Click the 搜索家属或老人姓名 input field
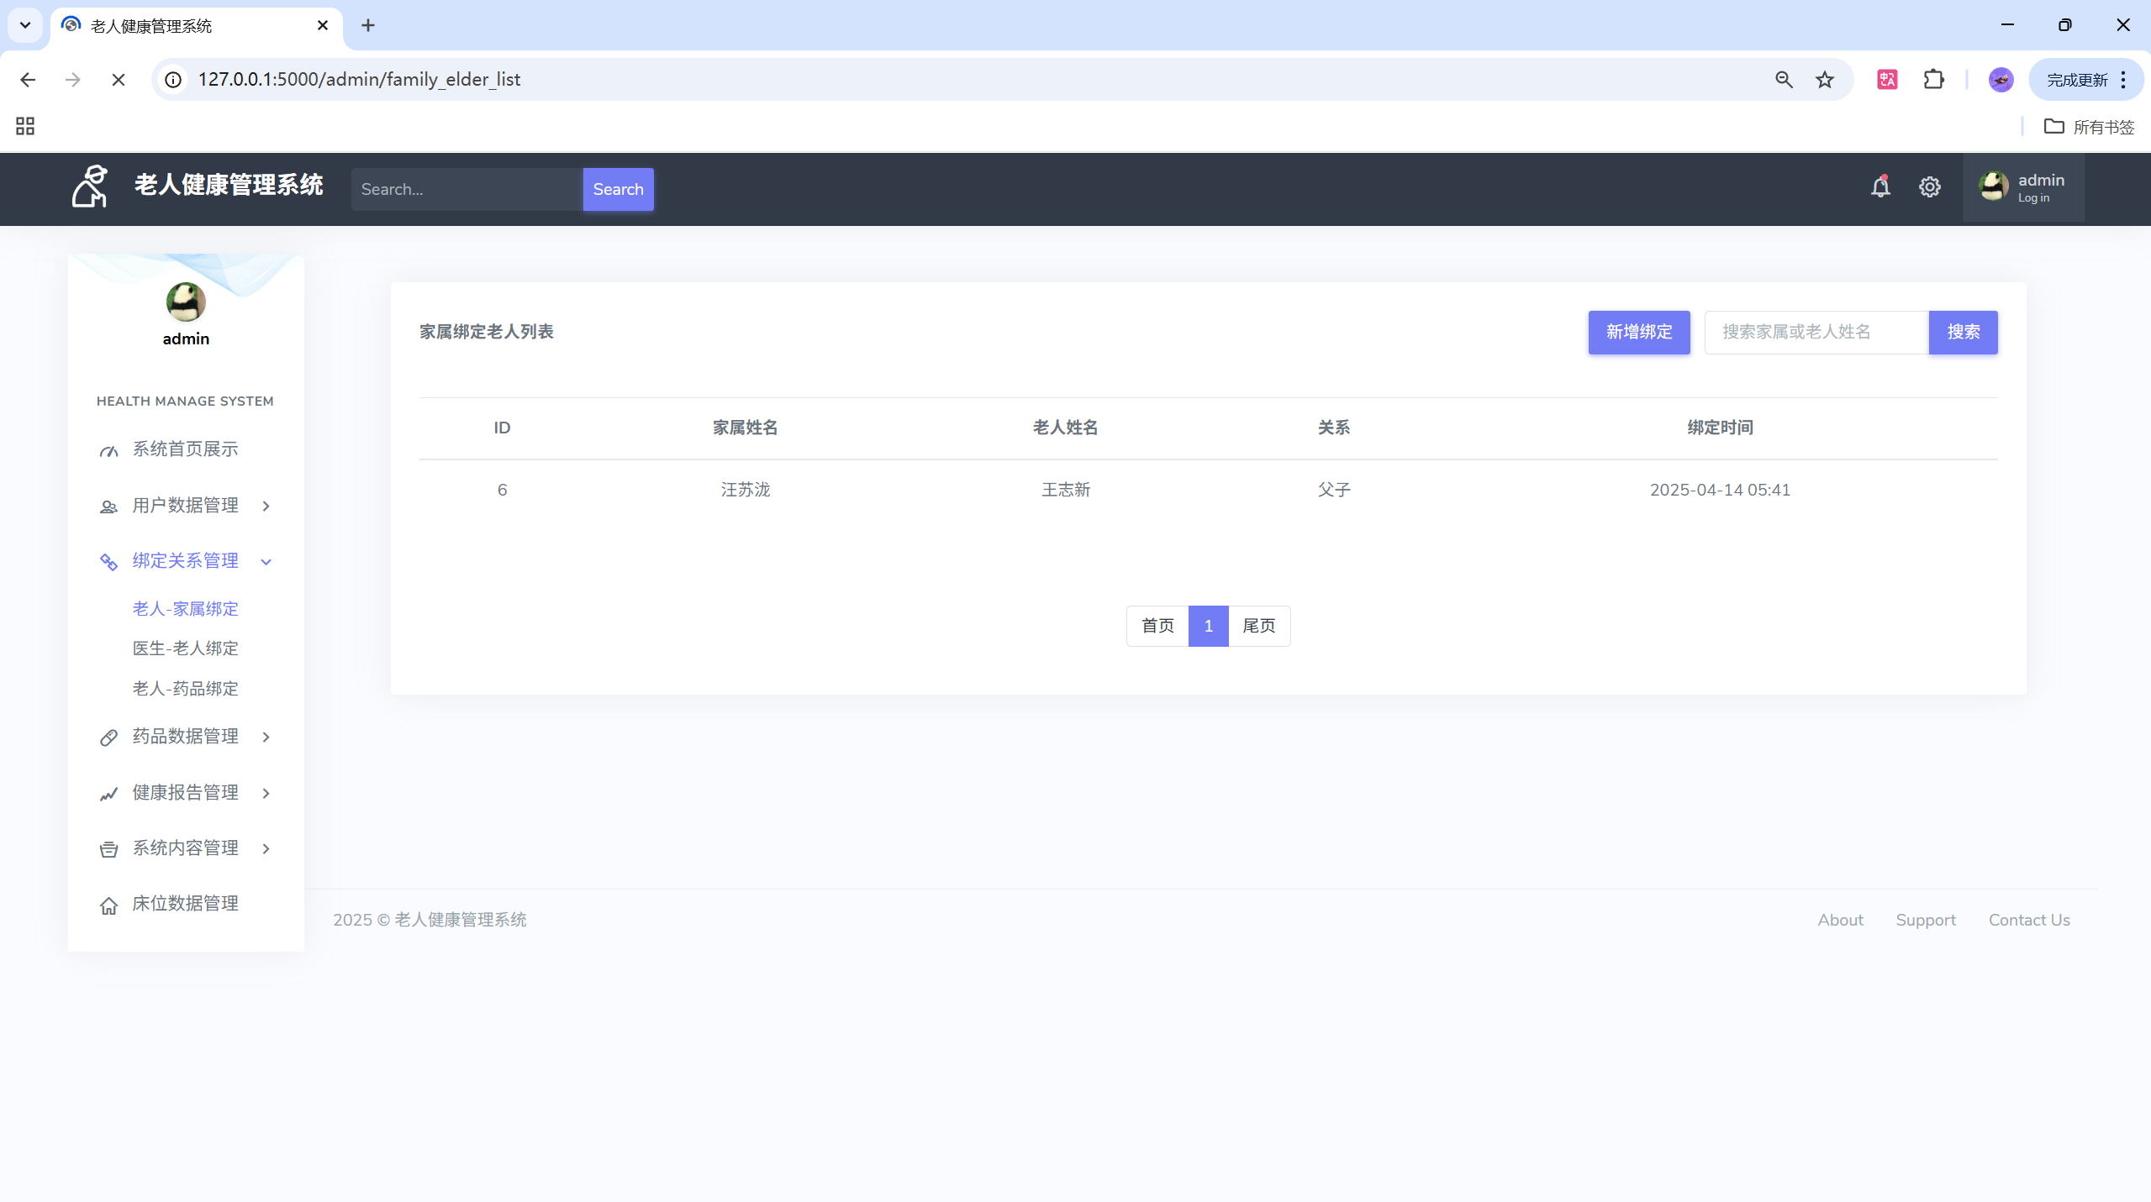This screenshot has width=2151, height=1202. 1816,333
